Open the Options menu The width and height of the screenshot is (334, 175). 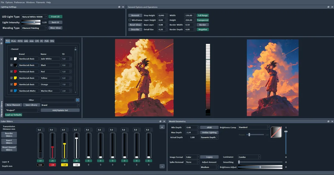point(9,2)
